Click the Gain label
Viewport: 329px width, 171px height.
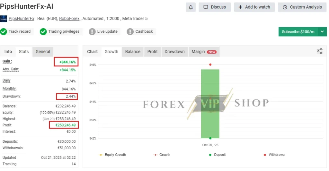pyautogui.click(x=7, y=61)
